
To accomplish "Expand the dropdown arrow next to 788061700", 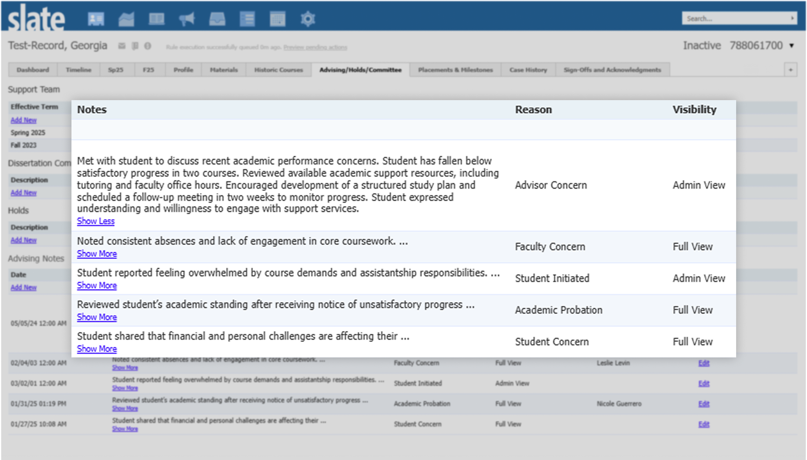I will tap(791, 46).
